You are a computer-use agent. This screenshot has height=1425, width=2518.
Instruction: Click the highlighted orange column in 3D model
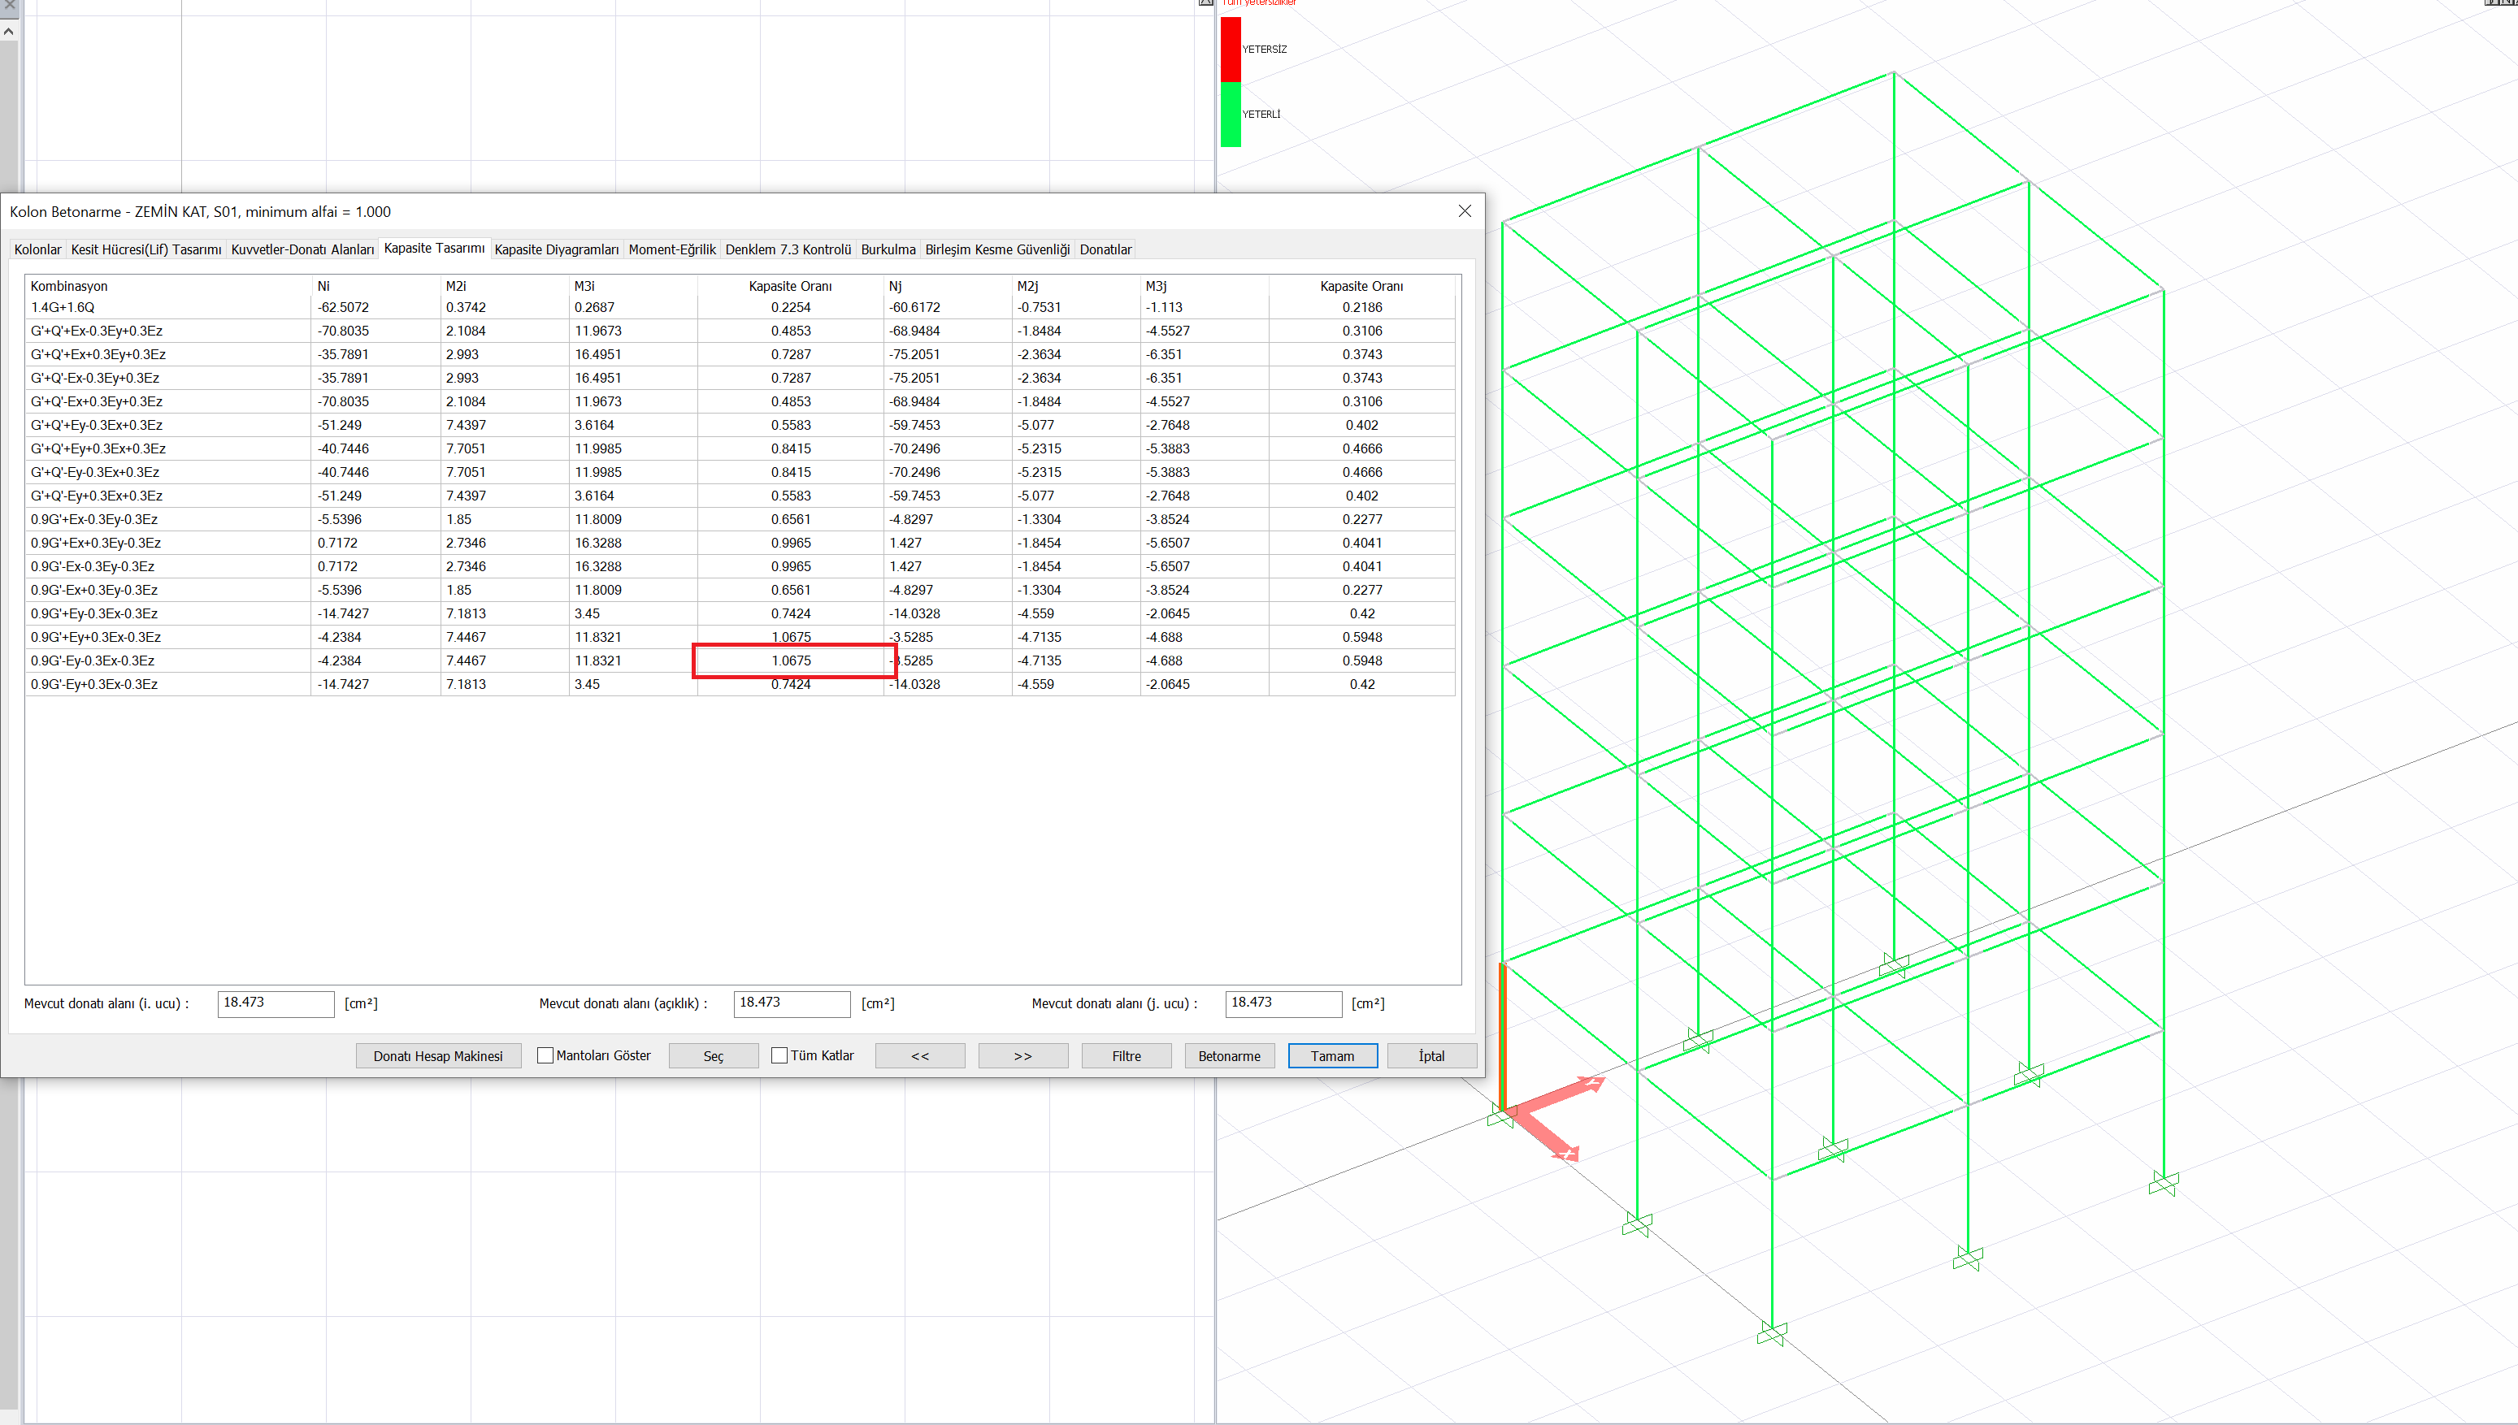pyautogui.click(x=1503, y=1036)
